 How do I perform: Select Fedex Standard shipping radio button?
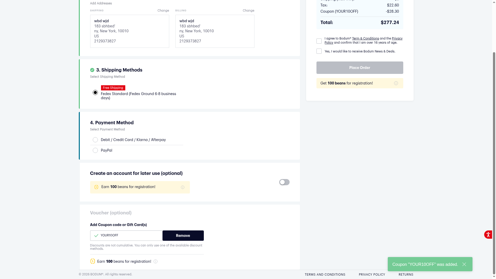(x=95, y=92)
